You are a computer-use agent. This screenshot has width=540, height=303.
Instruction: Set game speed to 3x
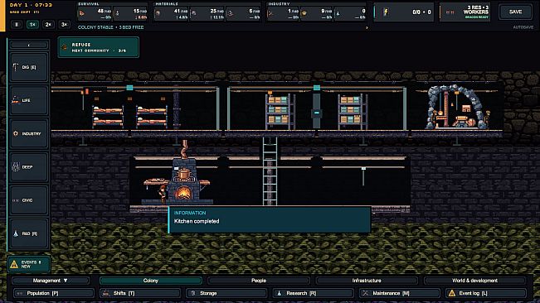(64, 25)
